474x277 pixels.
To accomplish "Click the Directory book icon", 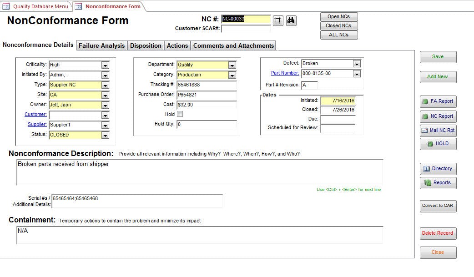I will (428, 168).
